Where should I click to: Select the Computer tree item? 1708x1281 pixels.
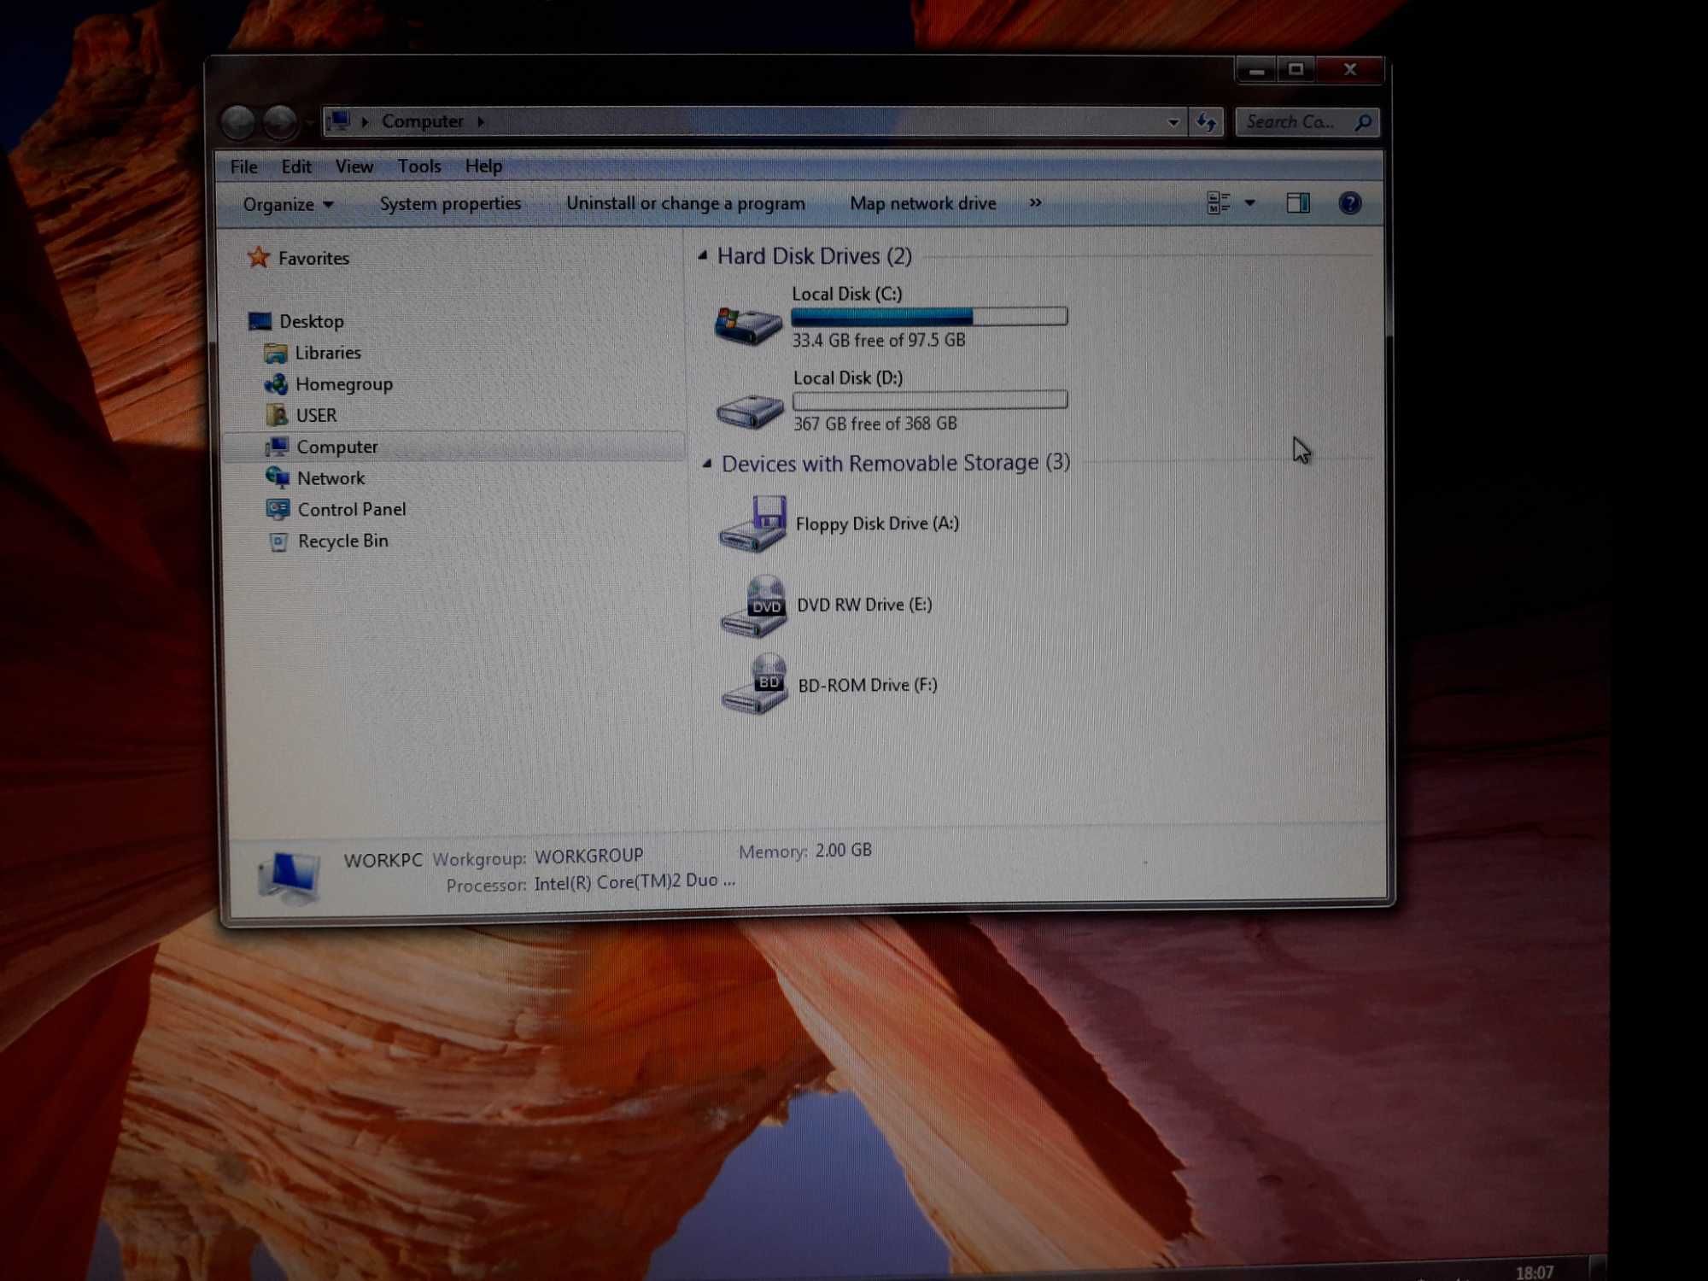[336, 446]
